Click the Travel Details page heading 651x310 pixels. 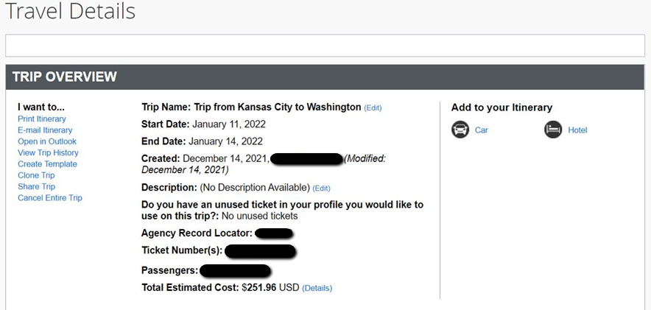coord(71,11)
